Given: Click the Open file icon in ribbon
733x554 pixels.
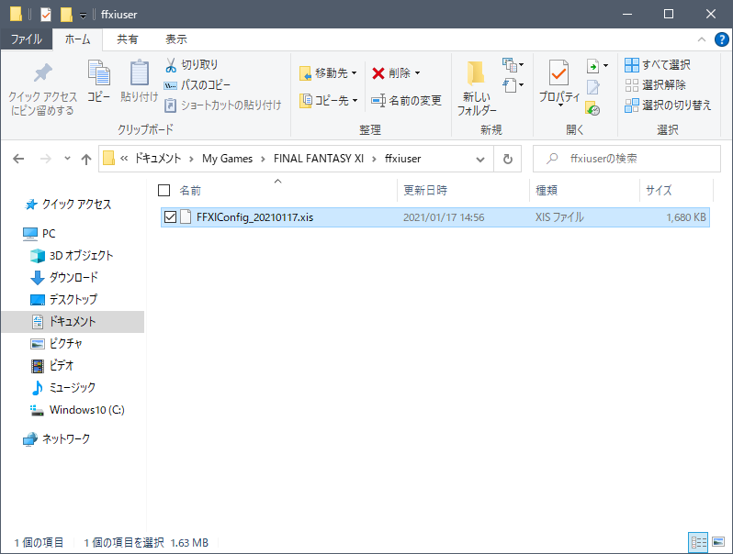Looking at the screenshot, I should pos(592,66).
